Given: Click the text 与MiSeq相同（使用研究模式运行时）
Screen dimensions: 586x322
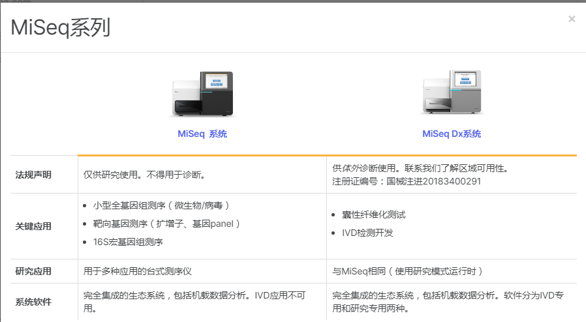Looking at the screenshot, I should (408, 271).
